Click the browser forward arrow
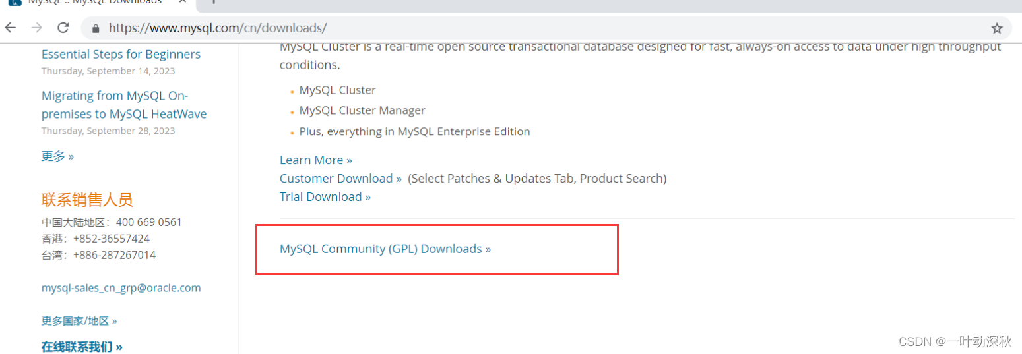The width and height of the screenshot is (1022, 354). (x=37, y=28)
